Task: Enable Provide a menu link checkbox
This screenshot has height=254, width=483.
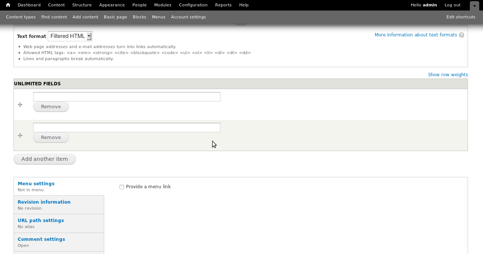Action: [x=122, y=187]
